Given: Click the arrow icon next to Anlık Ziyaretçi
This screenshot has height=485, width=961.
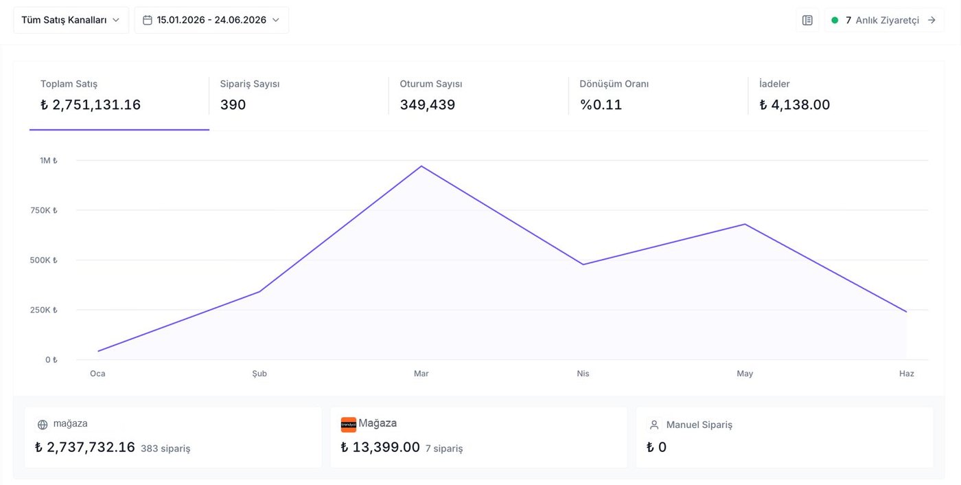Looking at the screenshot, I should coord(931,20).
